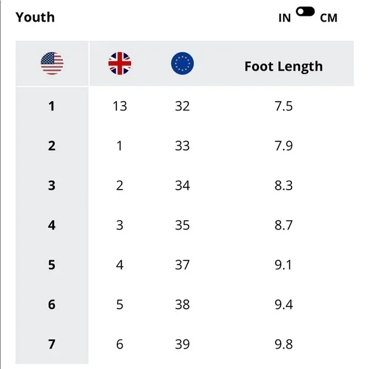369x369 pixels.
Task: Click the UK flag icon
Action: (120, 64)
